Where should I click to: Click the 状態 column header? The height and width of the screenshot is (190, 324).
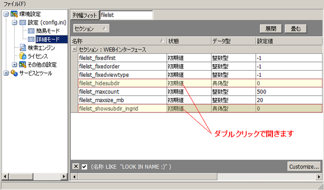click(189, 41)
